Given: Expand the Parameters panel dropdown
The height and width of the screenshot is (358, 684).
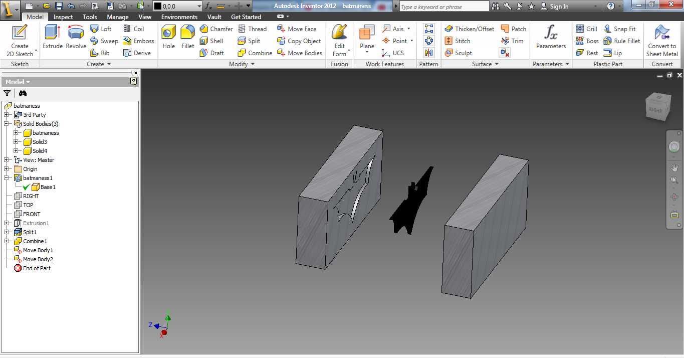Looking at the screenshot, I should [567, 64].
